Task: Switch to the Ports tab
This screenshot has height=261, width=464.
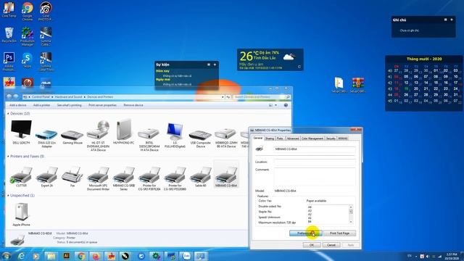Action: coord(280,138)
